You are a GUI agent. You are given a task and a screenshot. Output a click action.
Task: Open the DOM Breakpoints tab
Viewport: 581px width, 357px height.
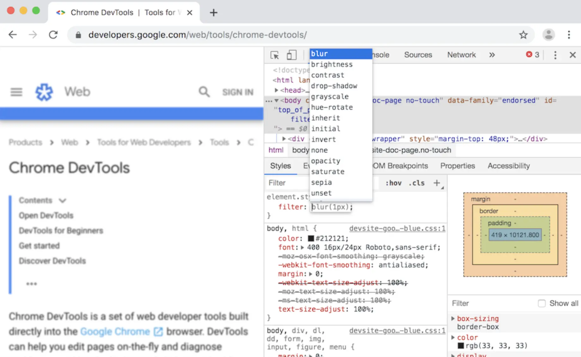click(400, 166)
